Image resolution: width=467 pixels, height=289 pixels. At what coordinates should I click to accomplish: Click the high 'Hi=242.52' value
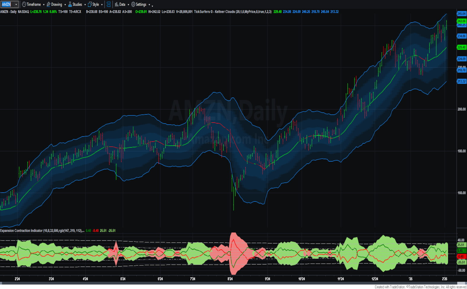154,12
